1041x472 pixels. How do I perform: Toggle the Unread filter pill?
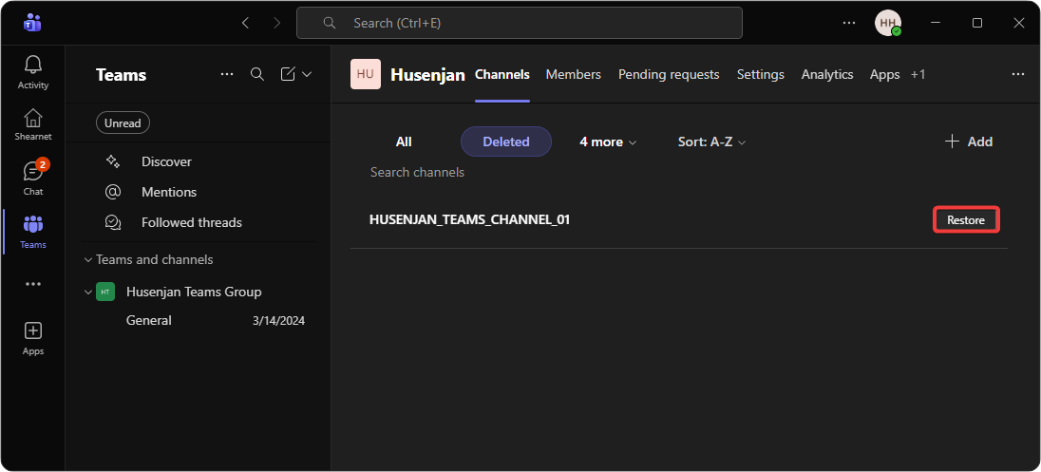coord(123,123)
